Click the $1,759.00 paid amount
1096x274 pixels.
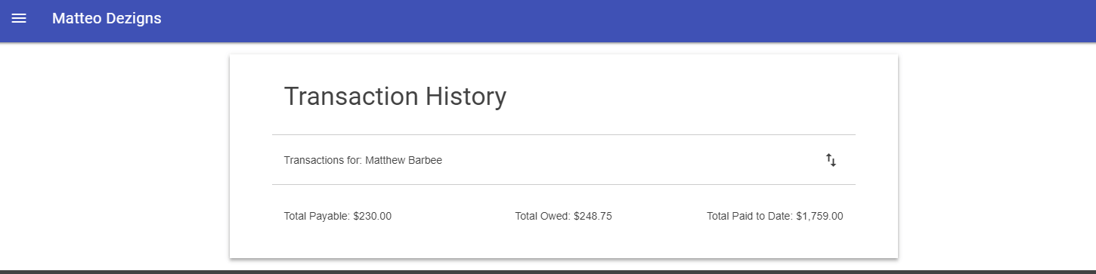point(819,216)
